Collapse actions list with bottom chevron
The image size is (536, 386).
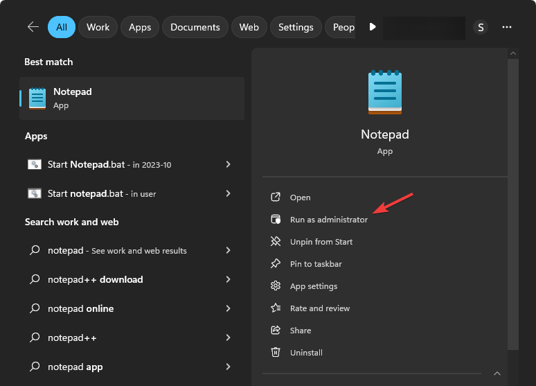point(497,374)
